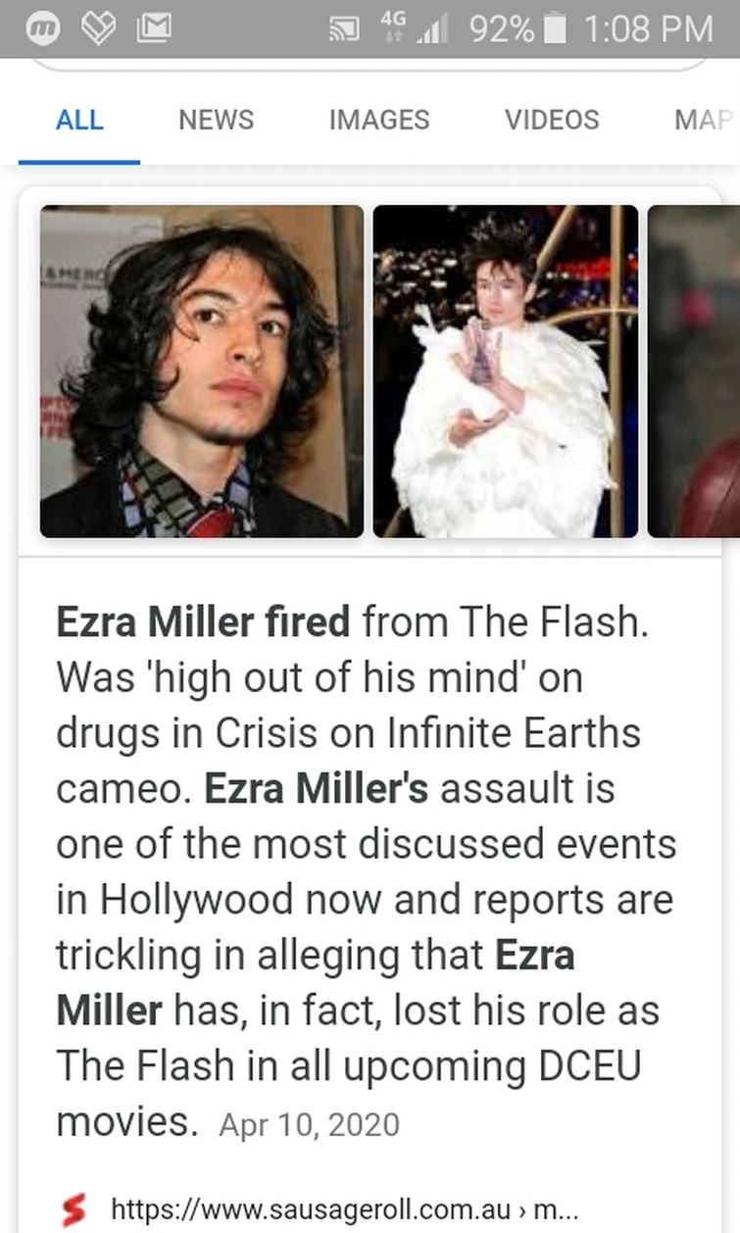Tap the Apr 10, 2020 date label
740x1233 pixels.
(309, 1124)
